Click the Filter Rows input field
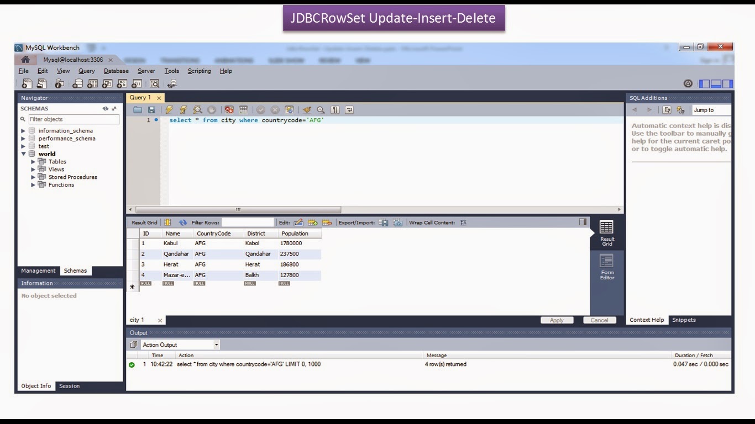The width and height of the screenshot is (755, 424). (x=248, y=222)
